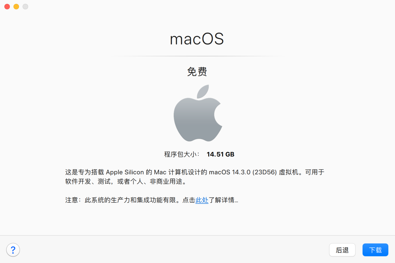
Task: Click the 注意 note text
Action: pyautogui.click(x=72, y=200)
